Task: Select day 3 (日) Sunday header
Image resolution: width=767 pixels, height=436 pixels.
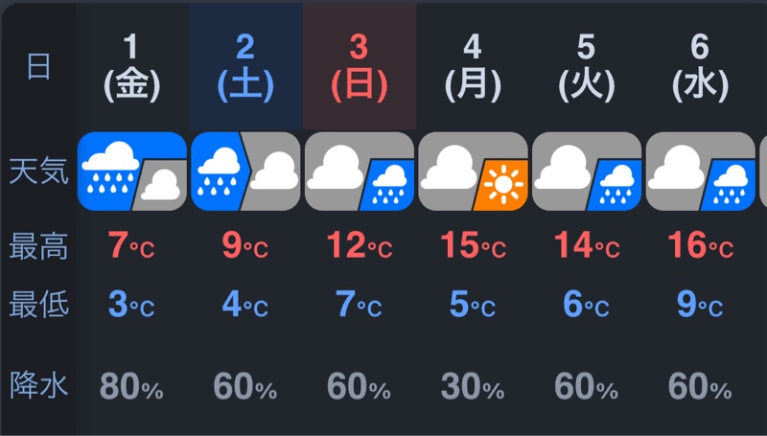Action: (360, 67)
